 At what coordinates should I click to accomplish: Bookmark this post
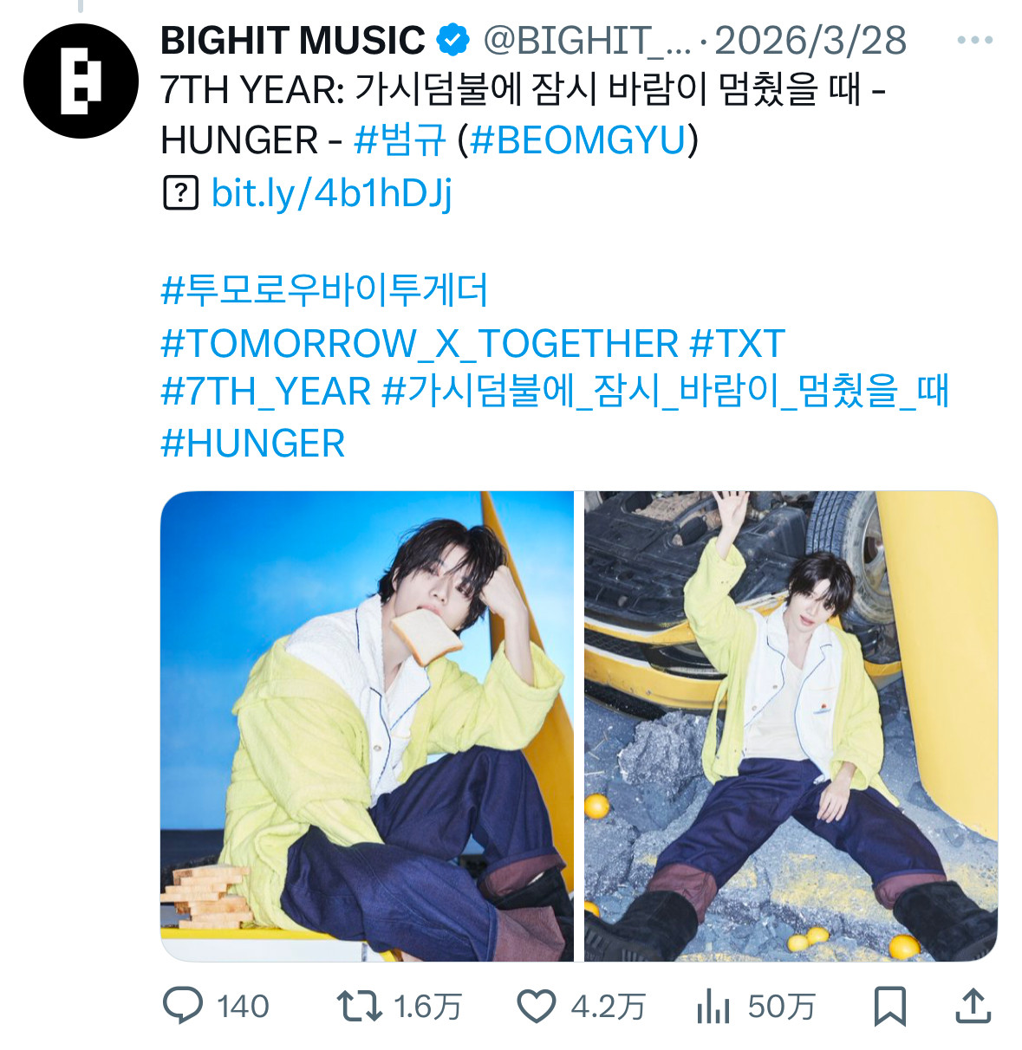pos(890,1006)
